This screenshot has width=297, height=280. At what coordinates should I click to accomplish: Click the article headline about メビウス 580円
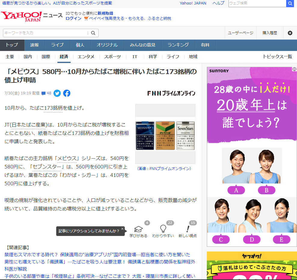click(x=101, y=76)
